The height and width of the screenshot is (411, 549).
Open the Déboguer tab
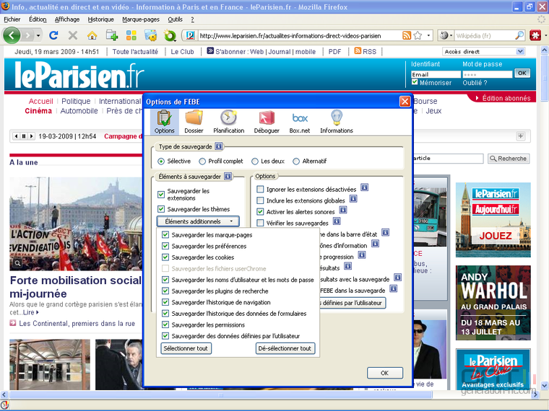tap(267, 122)
